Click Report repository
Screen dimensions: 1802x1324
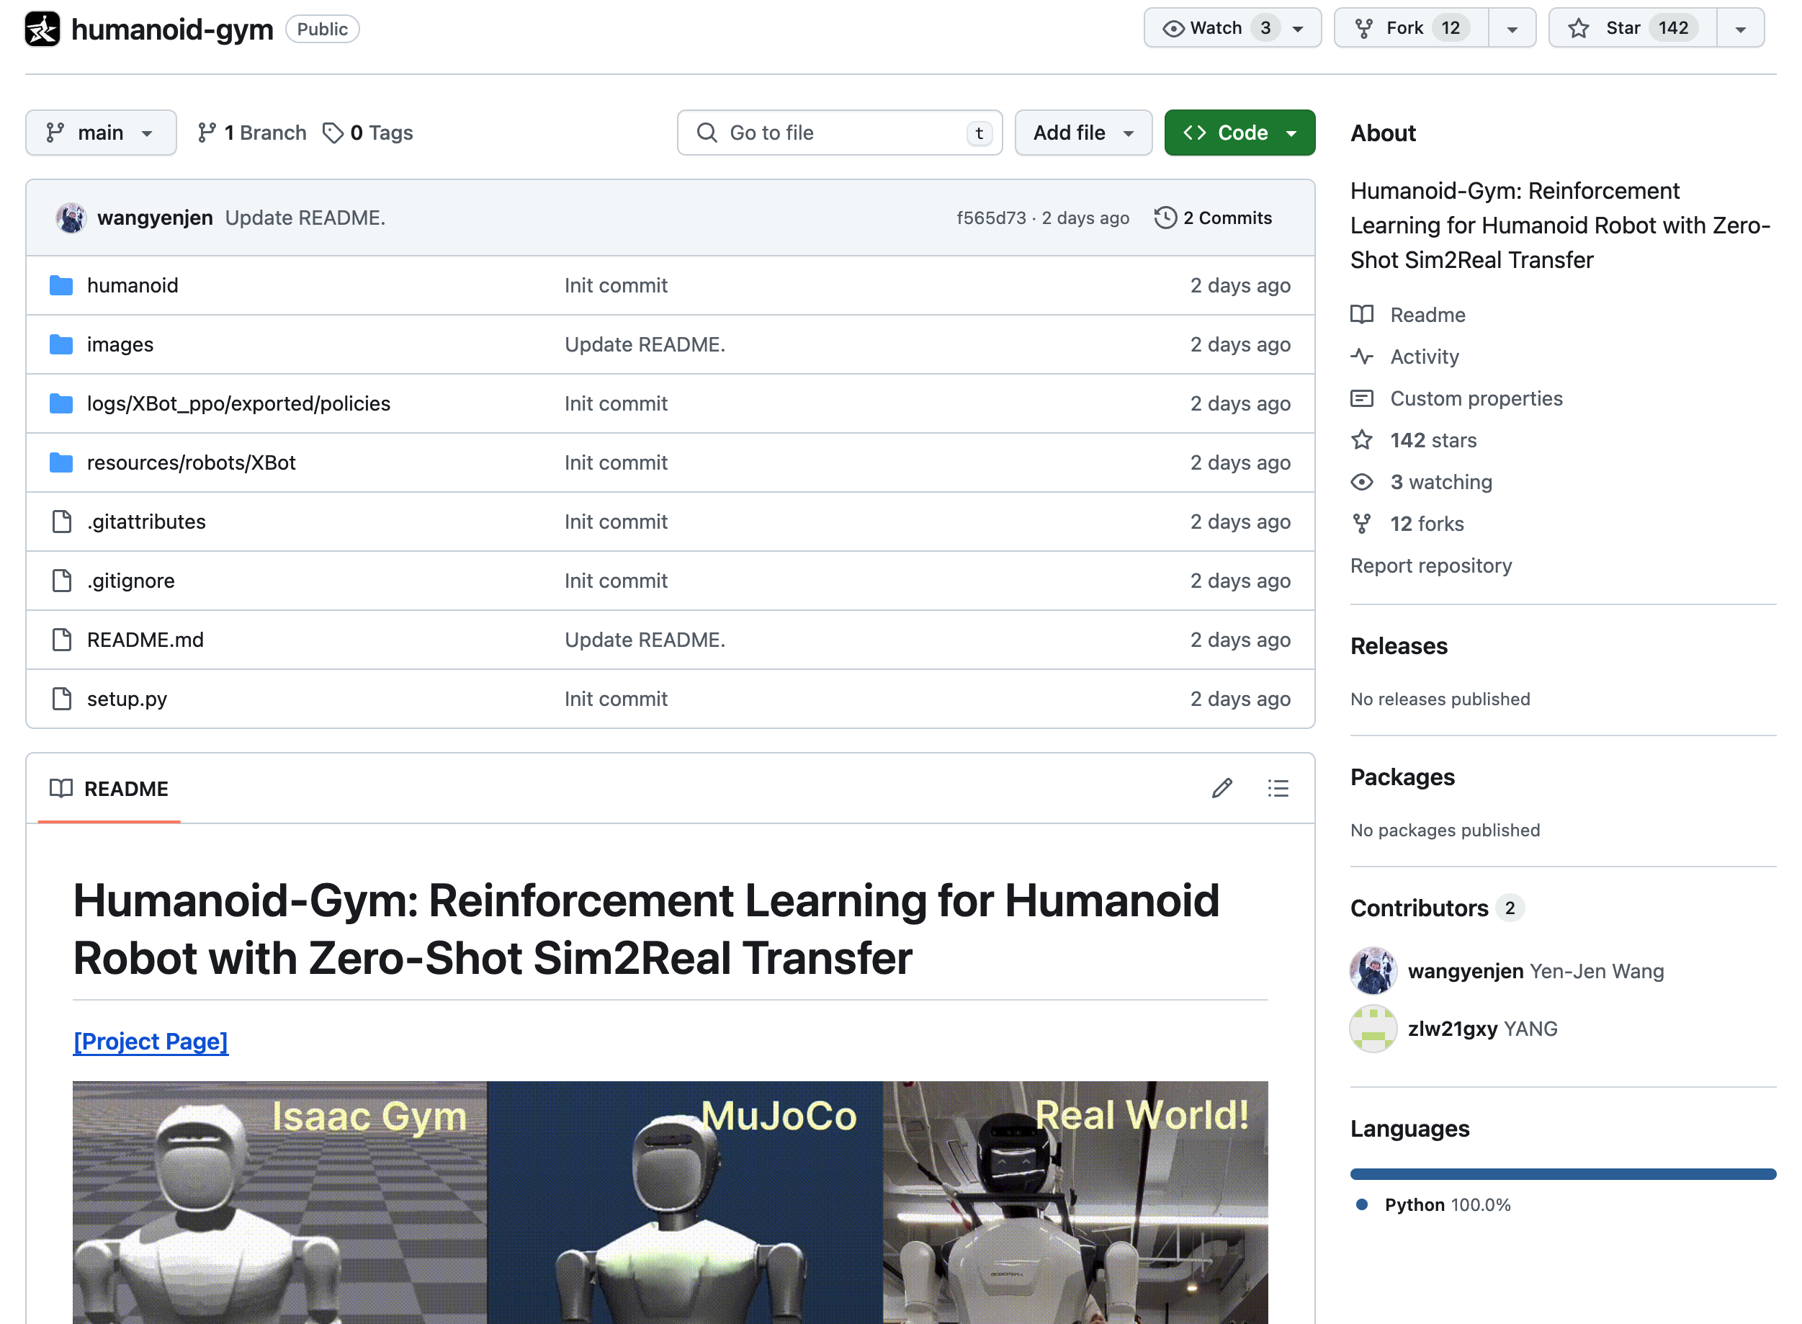coord(1431,565)
